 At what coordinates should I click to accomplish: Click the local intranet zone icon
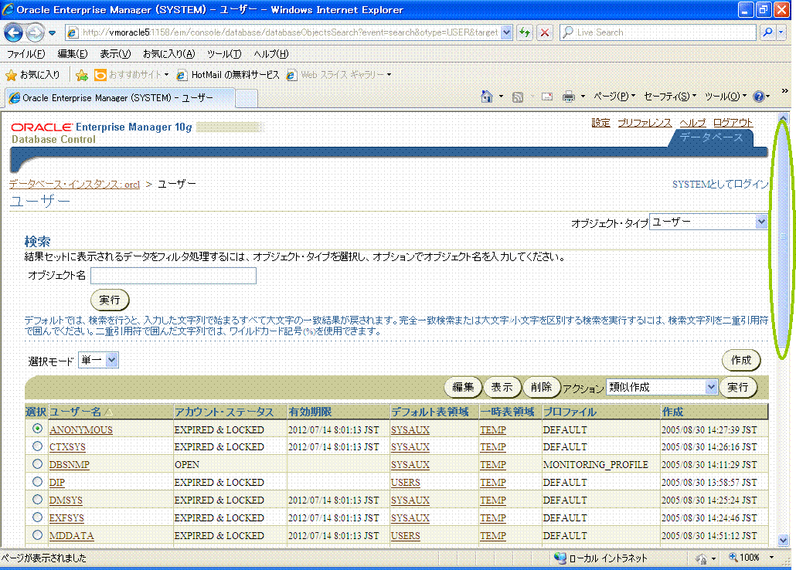point(560,558)
